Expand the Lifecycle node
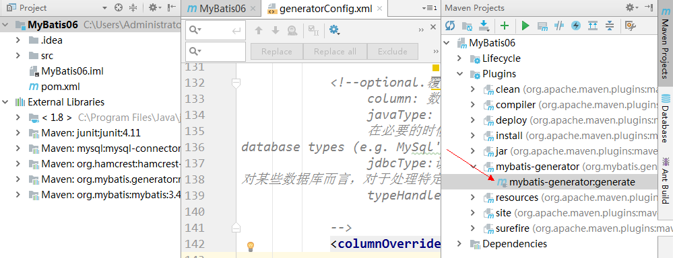The width and height of the screenshot is (673, 258). [459, 58]
